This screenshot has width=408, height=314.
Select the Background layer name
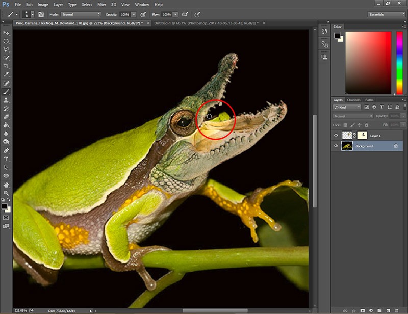[x=364, y=146]
